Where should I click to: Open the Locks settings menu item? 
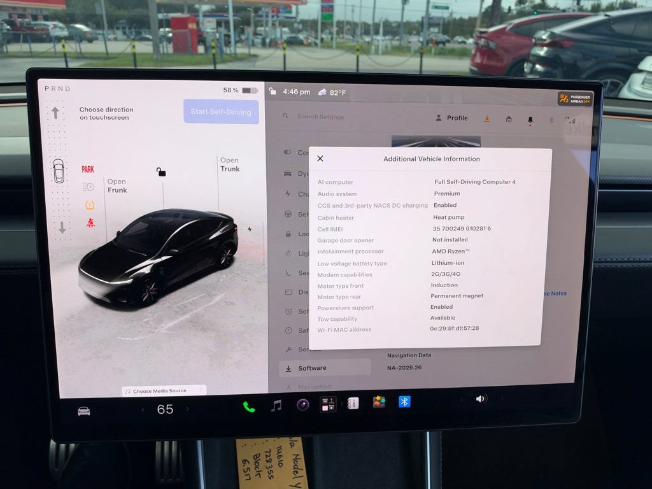tap(297, 234)
